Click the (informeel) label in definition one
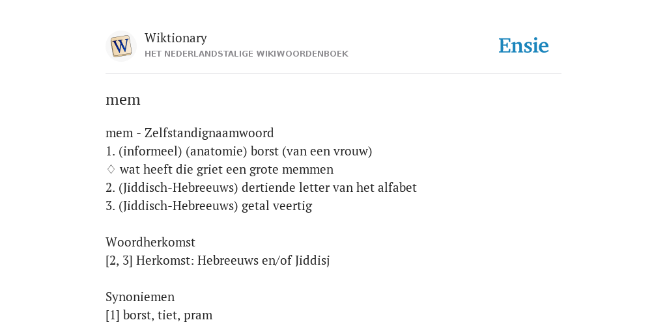Viewport: 667px width, 333px height. point(150,151)
